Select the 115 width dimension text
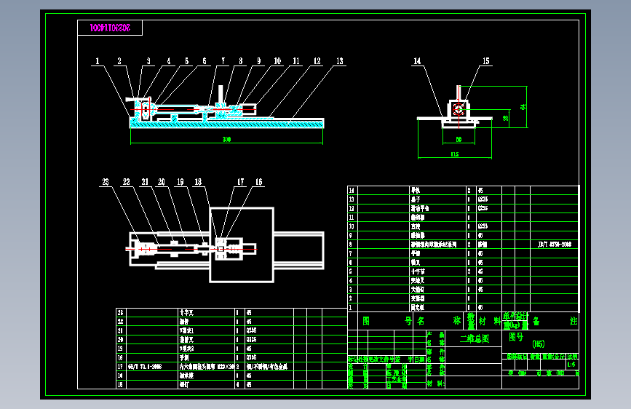 [x=455, y=154]
